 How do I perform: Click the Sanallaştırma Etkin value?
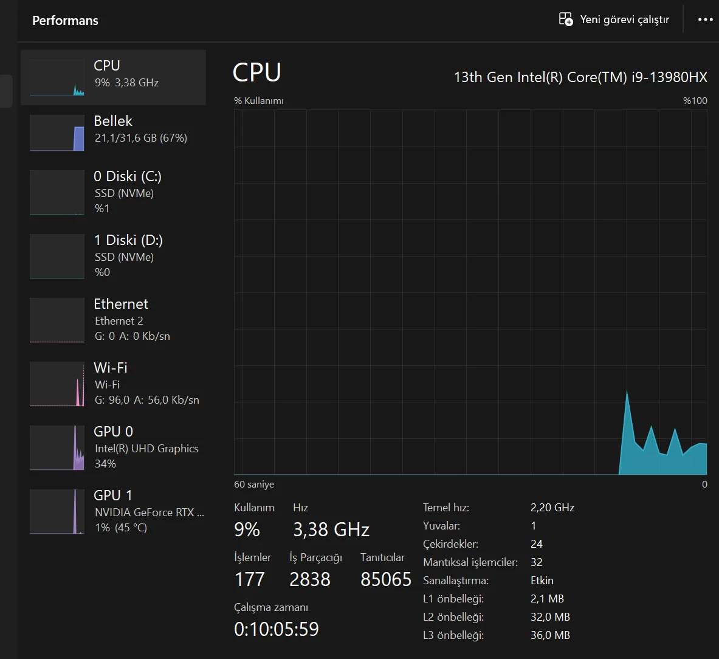[542, 581]
